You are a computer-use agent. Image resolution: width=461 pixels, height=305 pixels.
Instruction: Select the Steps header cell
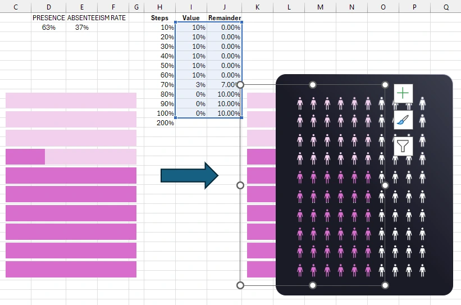point(159,18)
